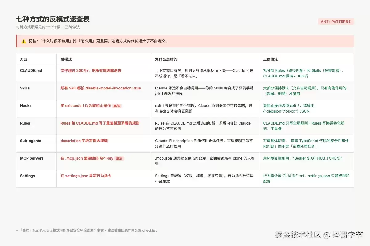Select the 高危 tag in Hooks row
The image size is (370, 246).
(117, 106)
